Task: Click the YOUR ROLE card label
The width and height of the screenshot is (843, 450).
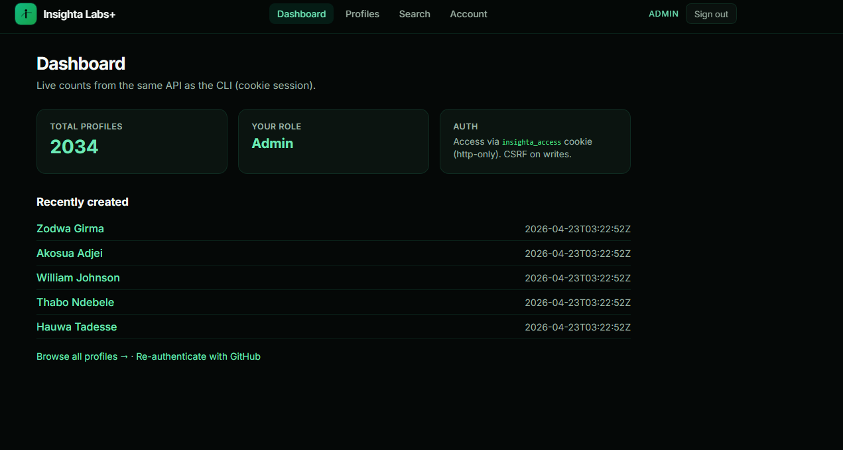Action: (x=277, y=126)
